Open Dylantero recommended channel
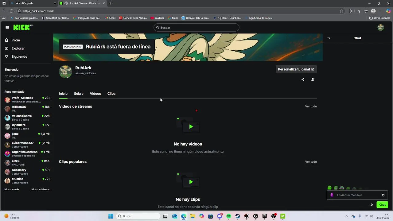Viewport: 393px width, 221px height. tap(27, 126)
